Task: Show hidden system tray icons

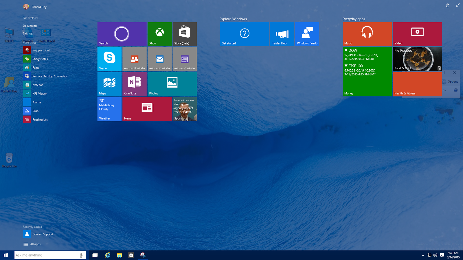Action: 423,255
